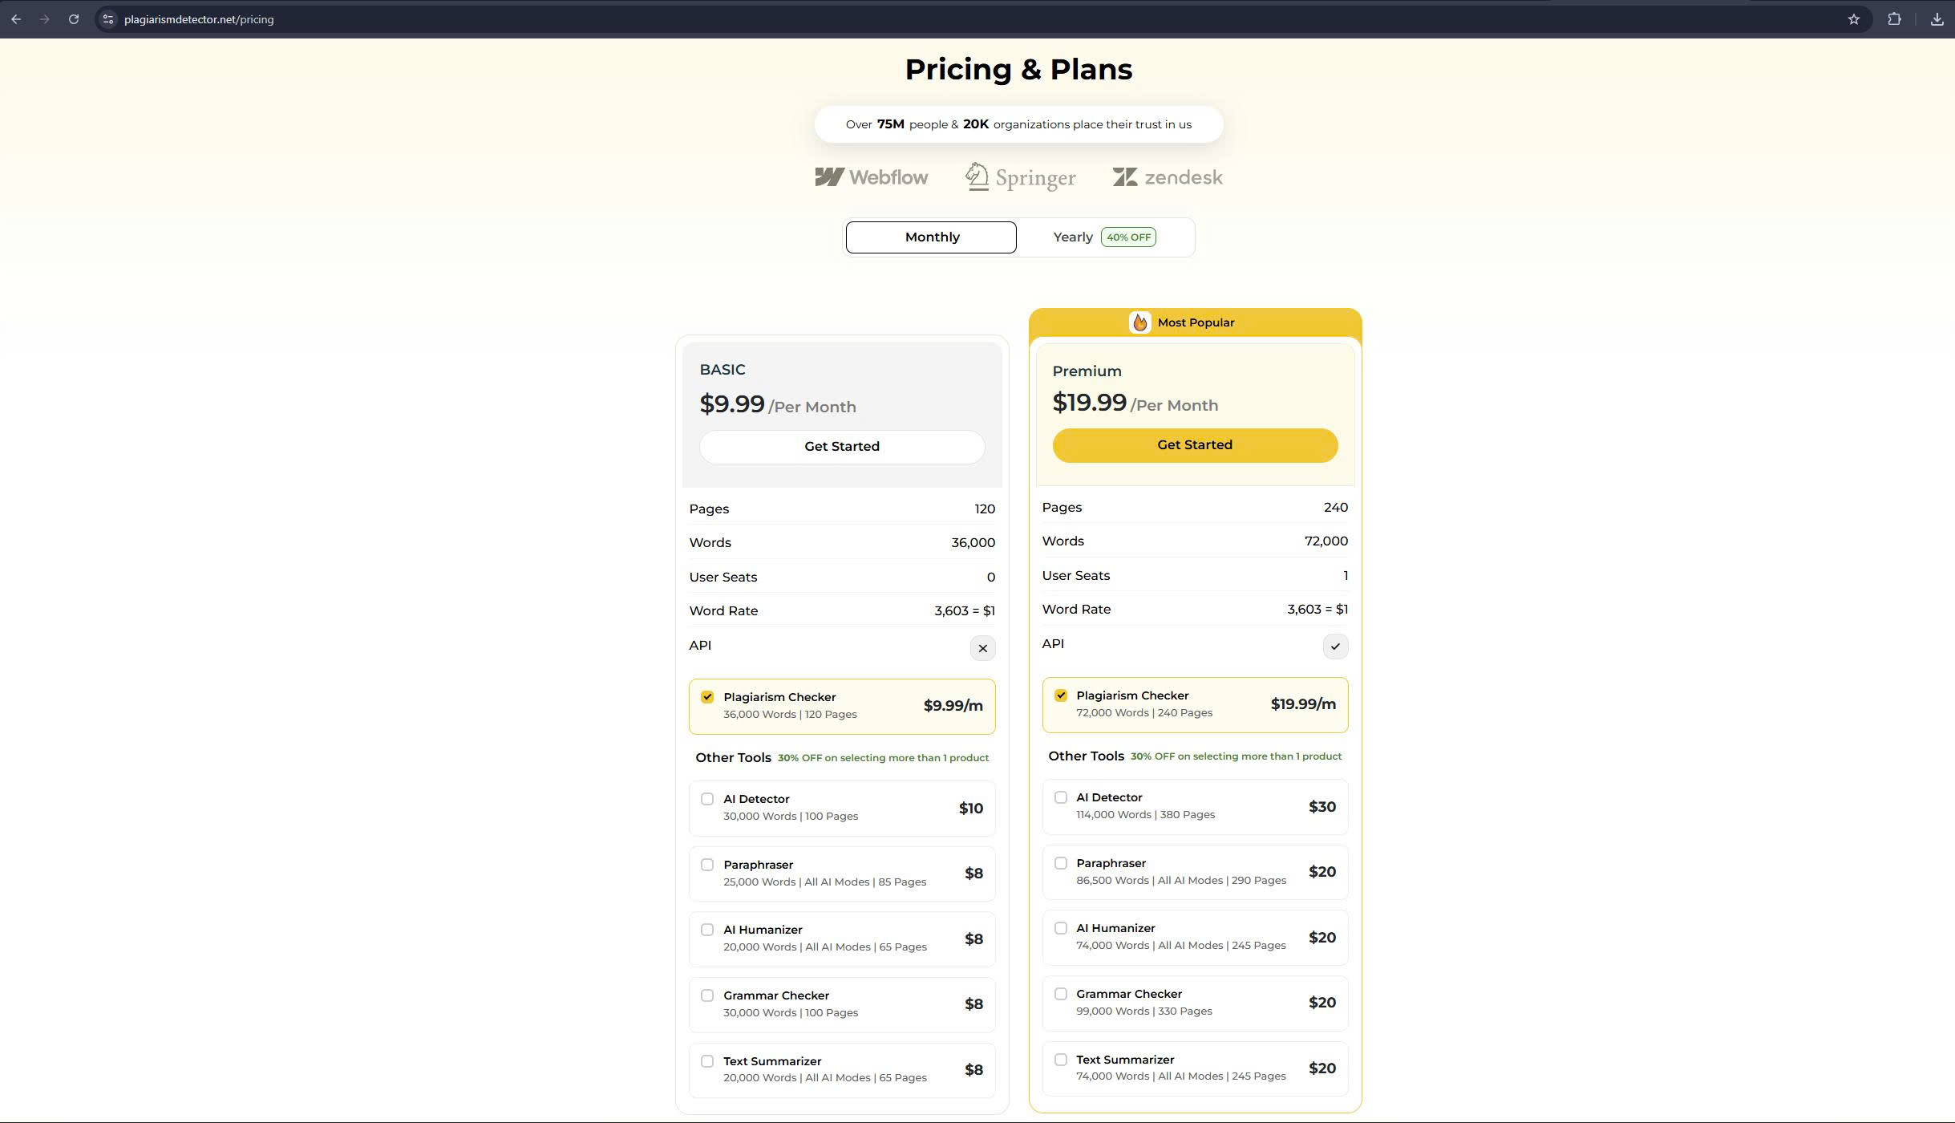The width and height of the screenshot is (1955, 1123).
Task: Click the Premium Pages value 240
Action: pos(1336,508)
